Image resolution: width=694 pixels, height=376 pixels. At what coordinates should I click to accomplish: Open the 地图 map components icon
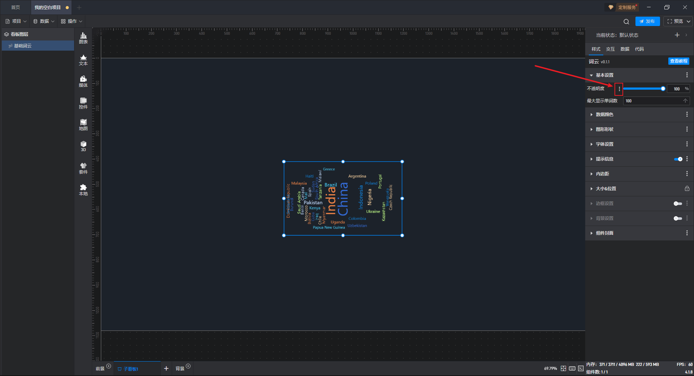(x=83, y=125)
